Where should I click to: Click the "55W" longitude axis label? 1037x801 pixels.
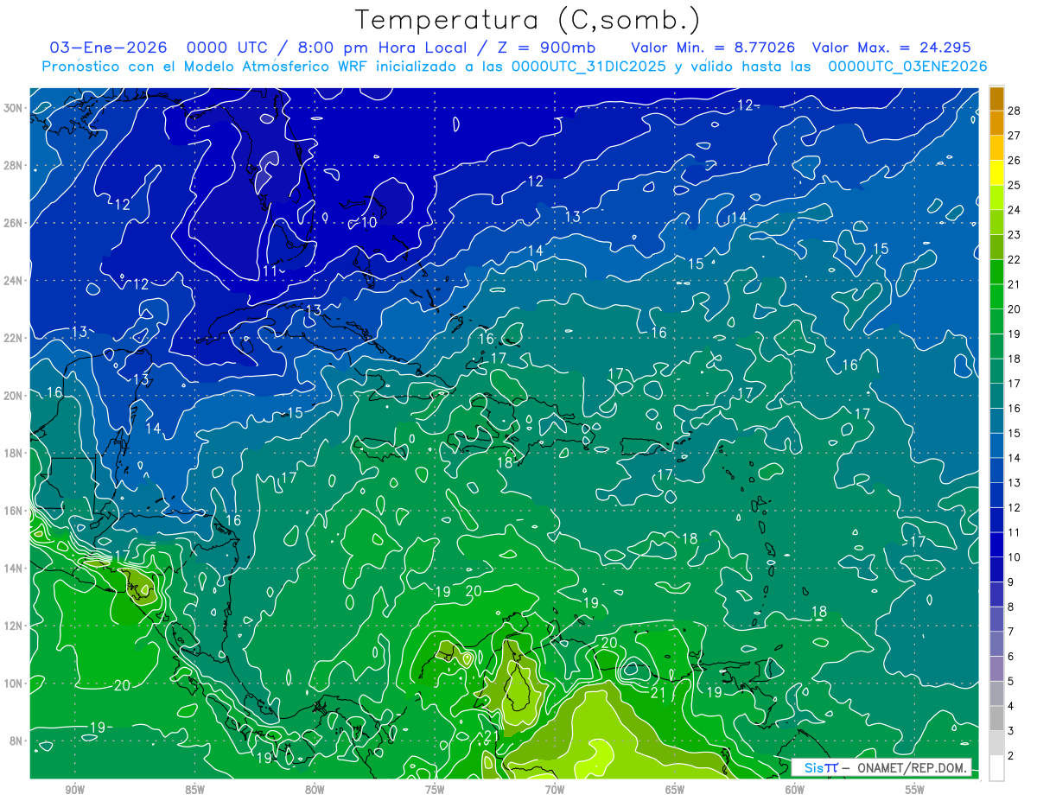click(915, 790)
